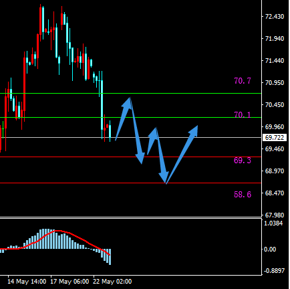290x289 pixels.
Task: Select the green horizontal line at 70.1
Action: tap(130, 117)
